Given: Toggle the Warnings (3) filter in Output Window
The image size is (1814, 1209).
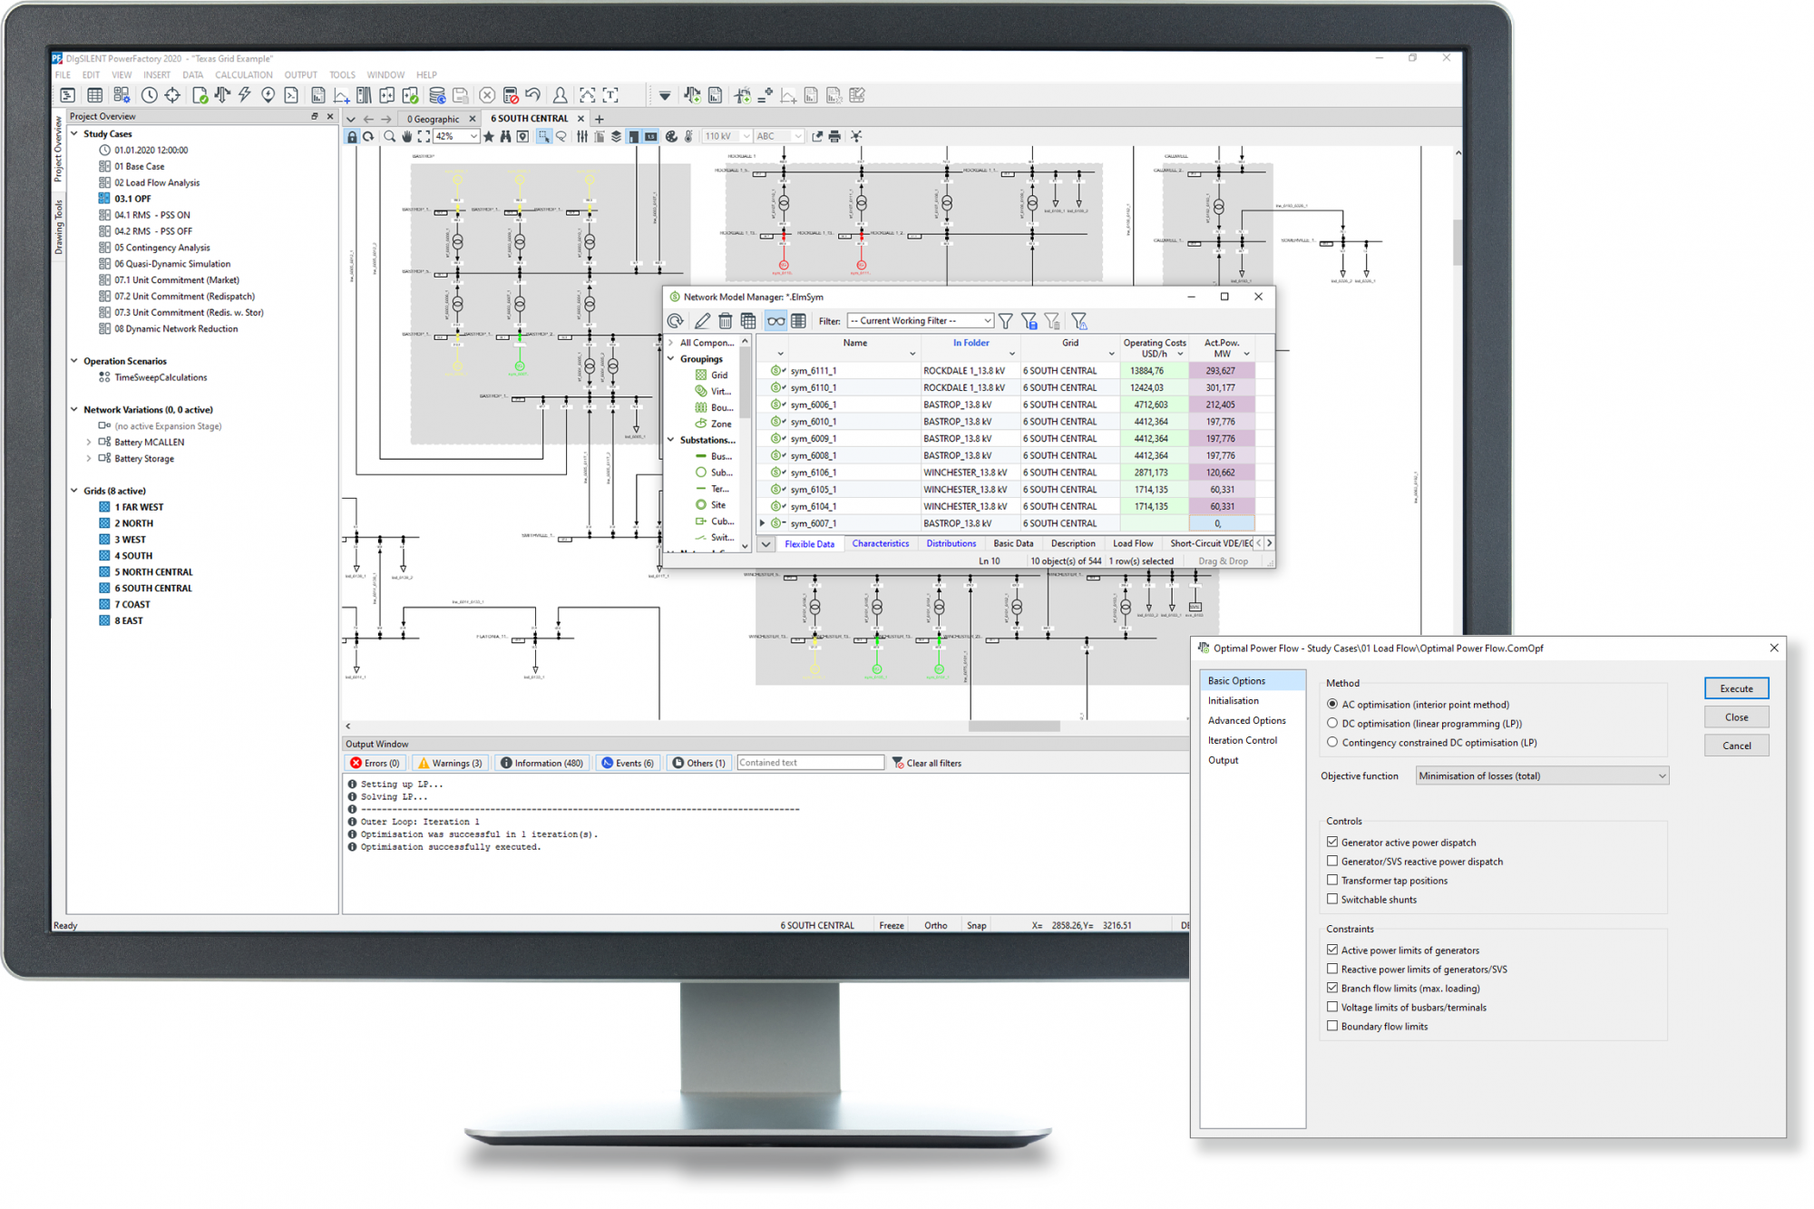Looking at the screenshot, I should 450,764.
